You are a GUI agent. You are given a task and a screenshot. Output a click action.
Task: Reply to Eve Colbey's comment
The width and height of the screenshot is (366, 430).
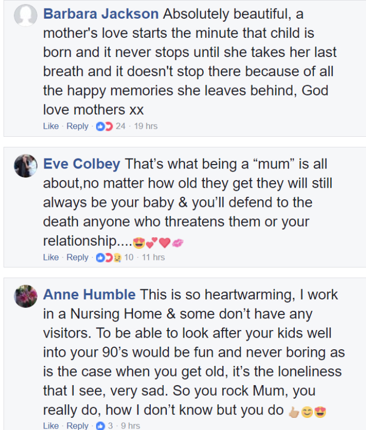[77, 257]
